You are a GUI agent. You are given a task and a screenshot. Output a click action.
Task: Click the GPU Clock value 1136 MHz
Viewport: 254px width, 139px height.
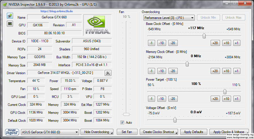pyautogui.click(x=36, y=112)
